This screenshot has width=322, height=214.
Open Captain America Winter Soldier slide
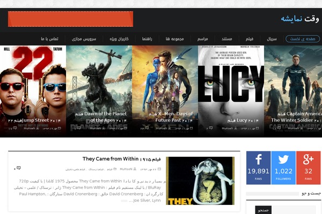pos(293,91)
